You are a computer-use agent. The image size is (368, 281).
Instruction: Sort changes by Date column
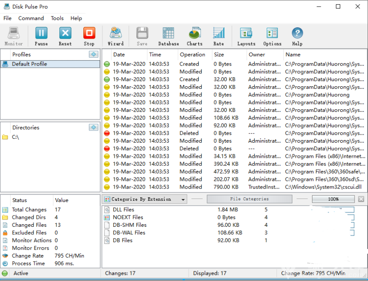(x=130, y=54)
